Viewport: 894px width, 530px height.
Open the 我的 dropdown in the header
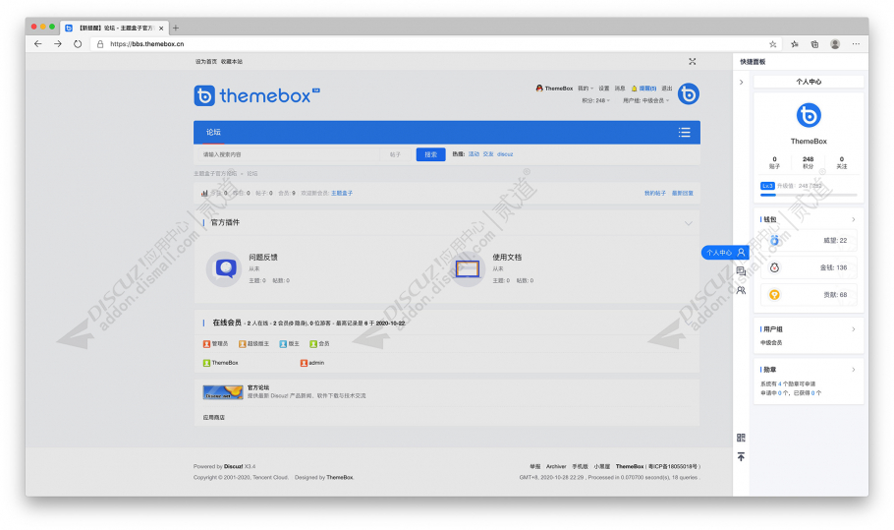point(585,88)
